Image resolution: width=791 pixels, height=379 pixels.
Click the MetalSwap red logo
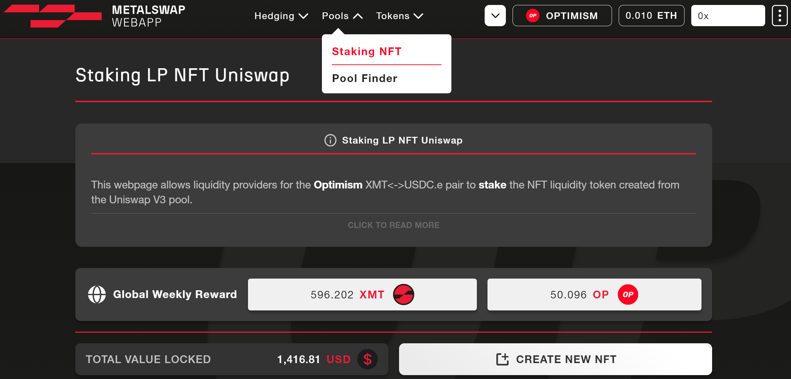pos(53,16)
